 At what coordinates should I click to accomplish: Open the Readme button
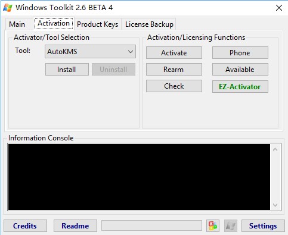coord(75,225)
